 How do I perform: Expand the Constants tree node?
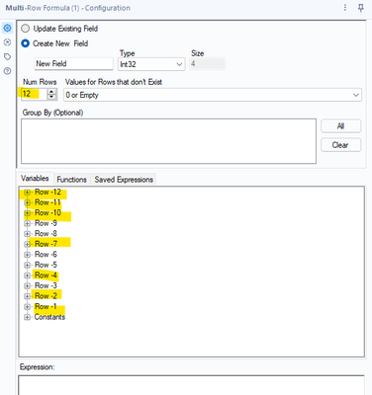(28, 317)
